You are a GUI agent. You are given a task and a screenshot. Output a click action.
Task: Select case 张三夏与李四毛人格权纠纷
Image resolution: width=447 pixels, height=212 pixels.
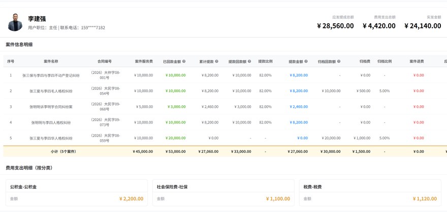click(x=51, y=91)
